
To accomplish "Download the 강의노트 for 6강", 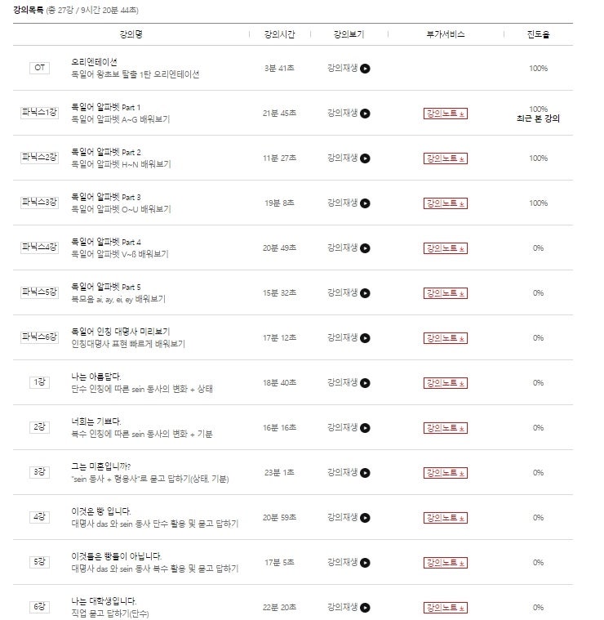I will tap(445, 607).
